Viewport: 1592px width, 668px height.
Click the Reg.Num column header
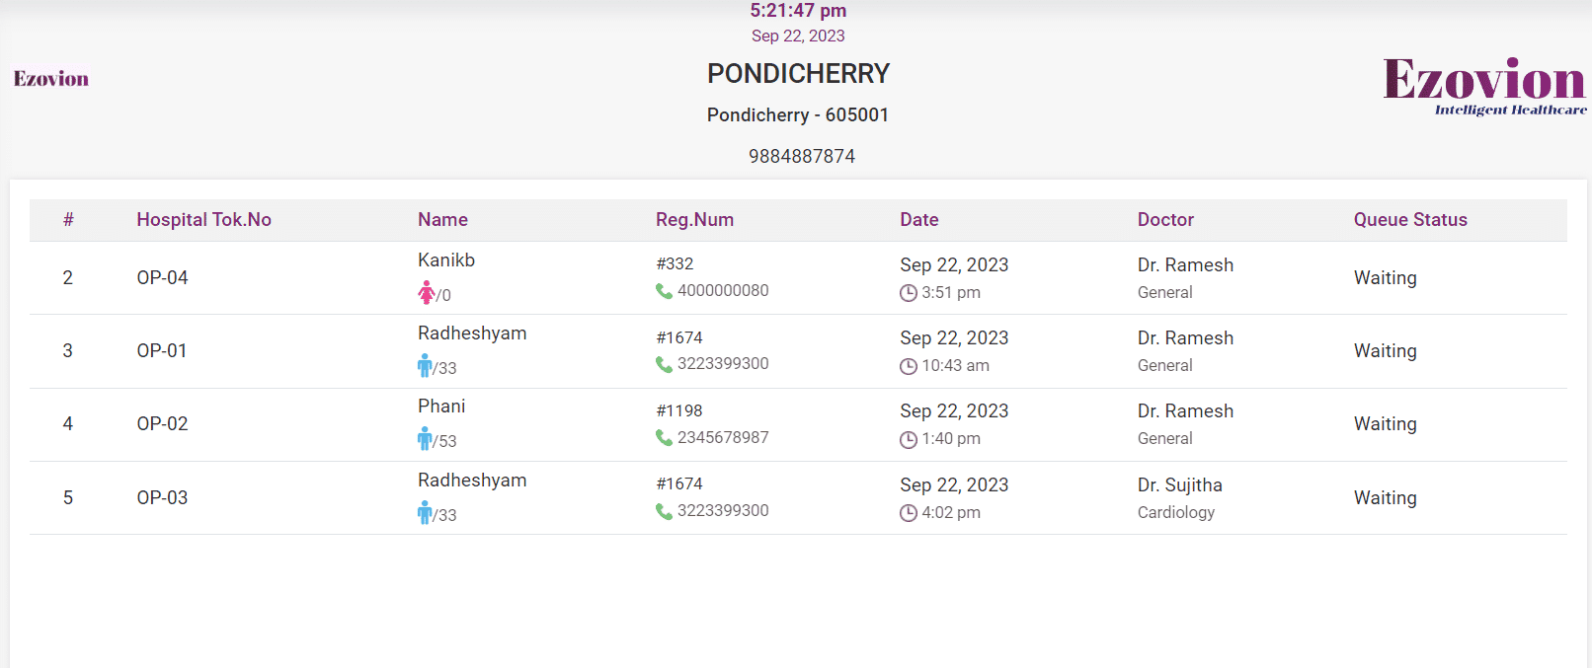[694, 220]
